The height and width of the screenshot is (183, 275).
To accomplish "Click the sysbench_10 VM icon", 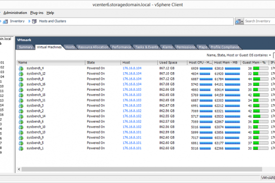I will (x=21, y=127).
